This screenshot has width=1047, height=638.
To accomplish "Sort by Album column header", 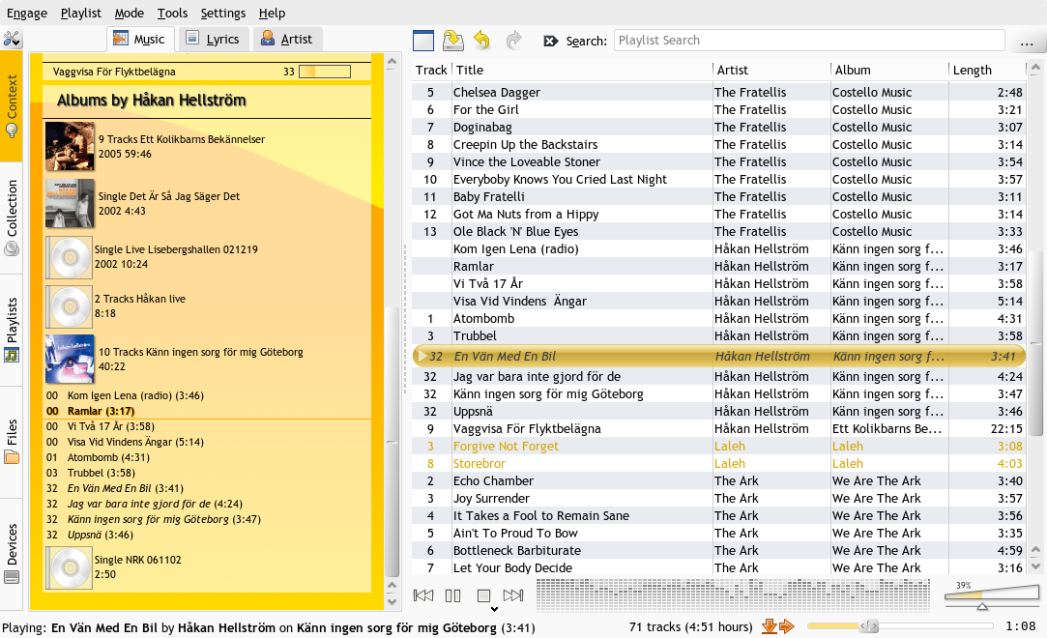I will click(x=889, y=70).
